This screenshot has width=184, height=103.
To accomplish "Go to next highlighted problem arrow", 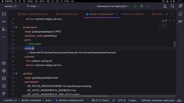I will pyautogui.click(x=174, y=20).
